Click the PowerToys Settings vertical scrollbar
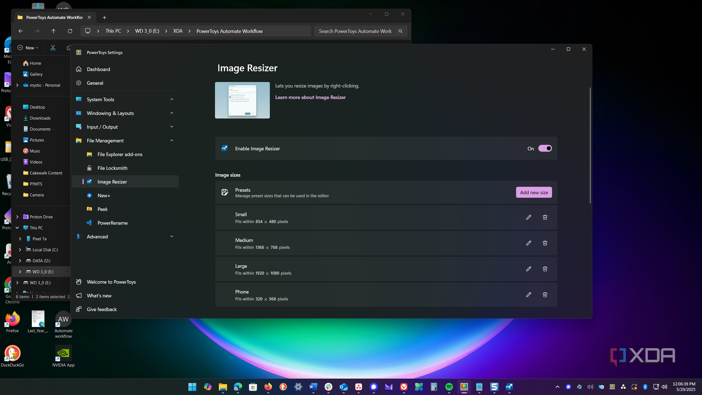Image resolution: width=702 pixels, height=395 pixels. pos(590,145)
